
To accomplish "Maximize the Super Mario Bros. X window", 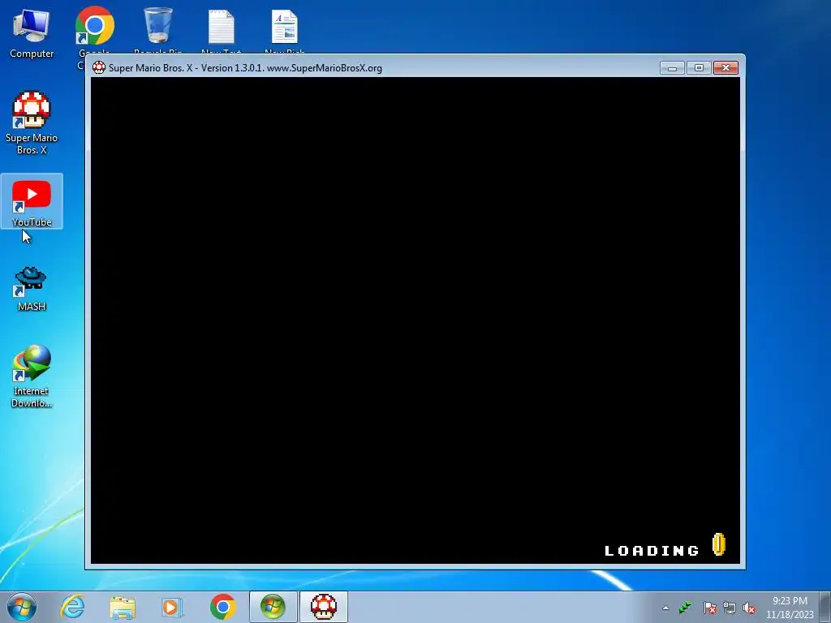I will click(x=699, y=68).
